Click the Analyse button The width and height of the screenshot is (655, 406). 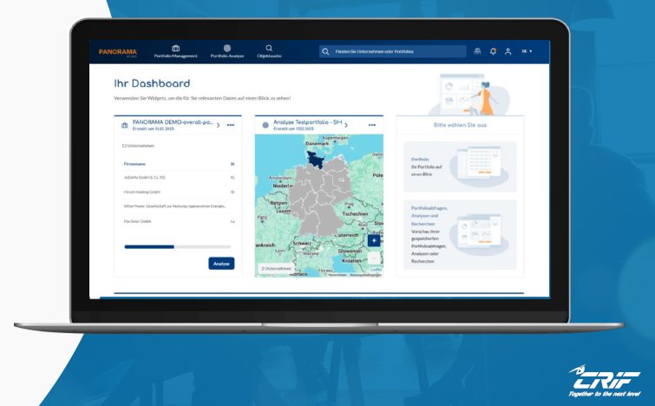coord(221,264)
